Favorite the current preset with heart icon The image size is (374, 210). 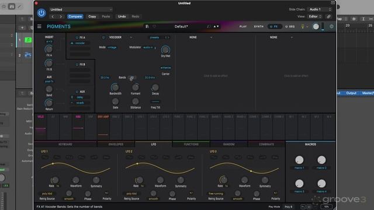pos(154,26)
